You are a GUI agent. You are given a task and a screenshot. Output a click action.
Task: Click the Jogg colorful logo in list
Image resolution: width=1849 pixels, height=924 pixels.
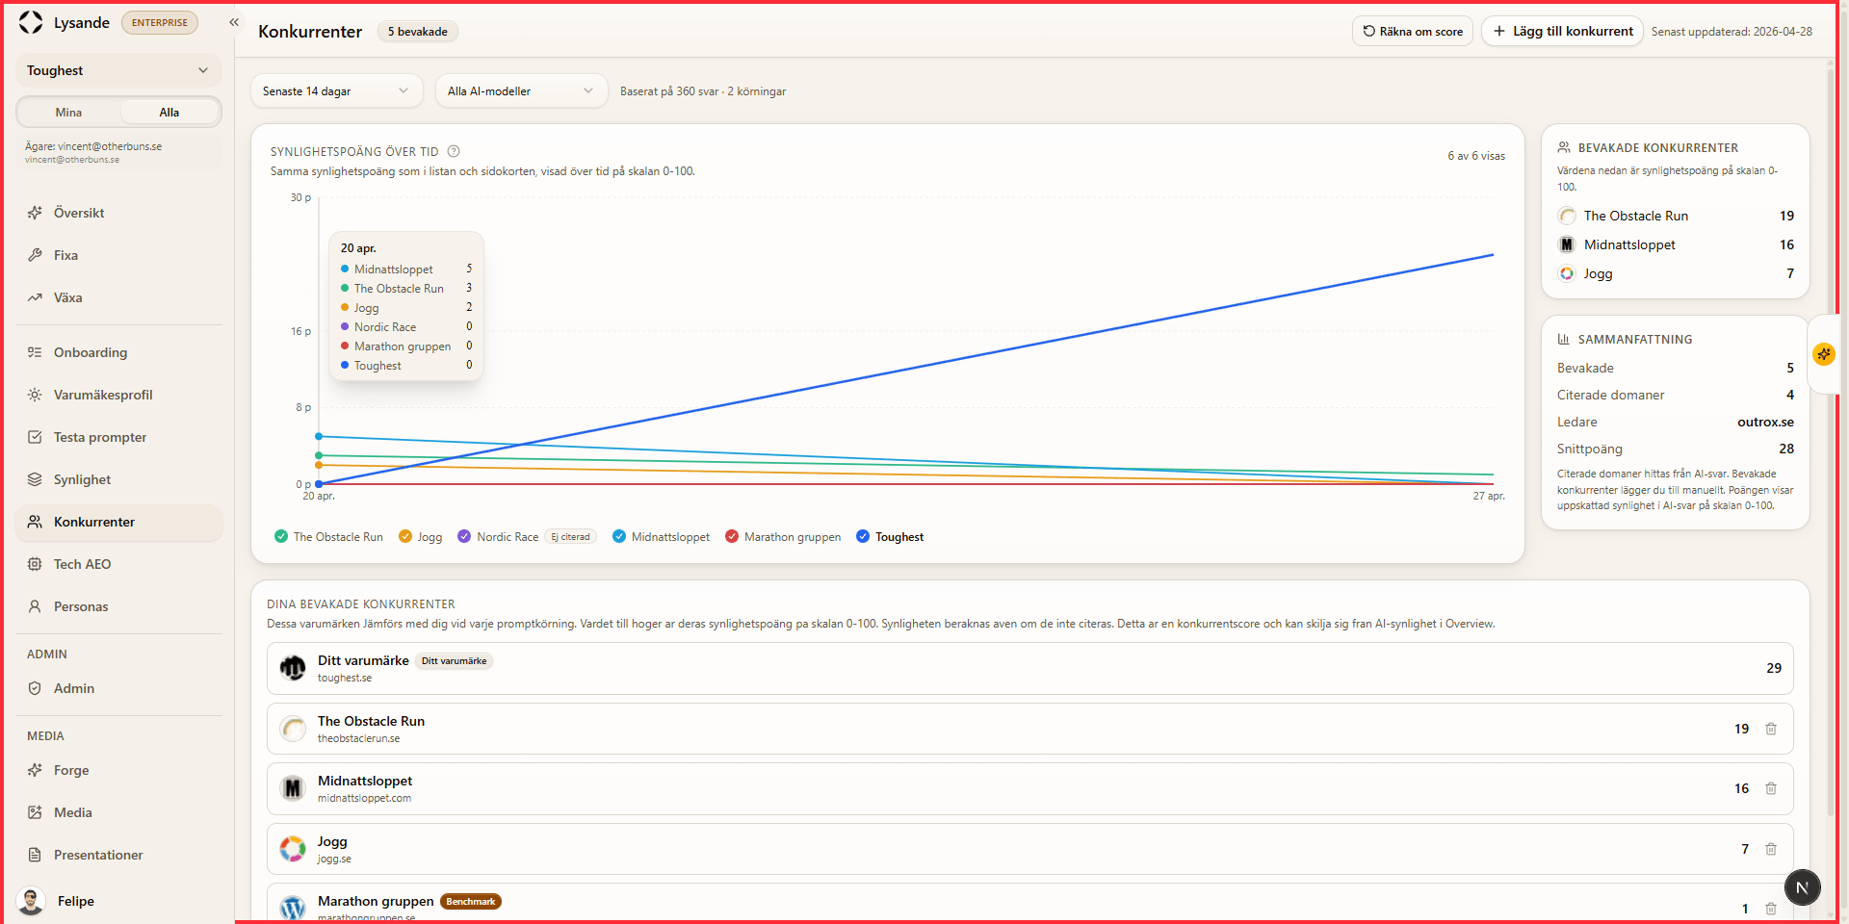pos(293,849)
